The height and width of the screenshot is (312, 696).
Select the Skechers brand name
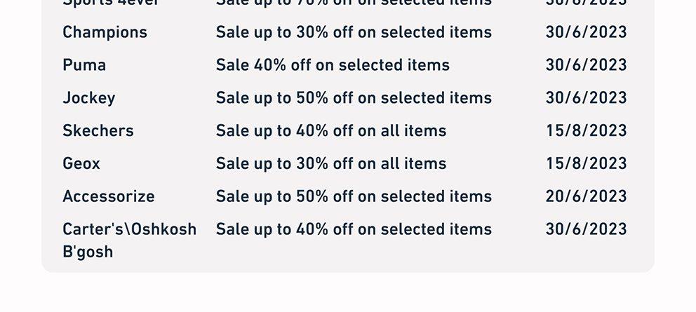coord(98,131)
